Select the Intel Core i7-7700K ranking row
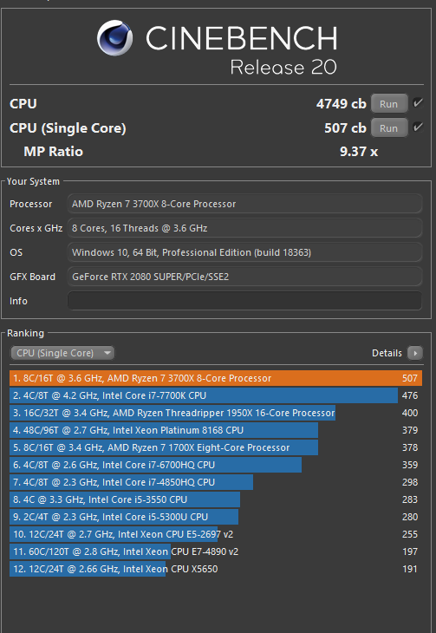 (216, 395)
